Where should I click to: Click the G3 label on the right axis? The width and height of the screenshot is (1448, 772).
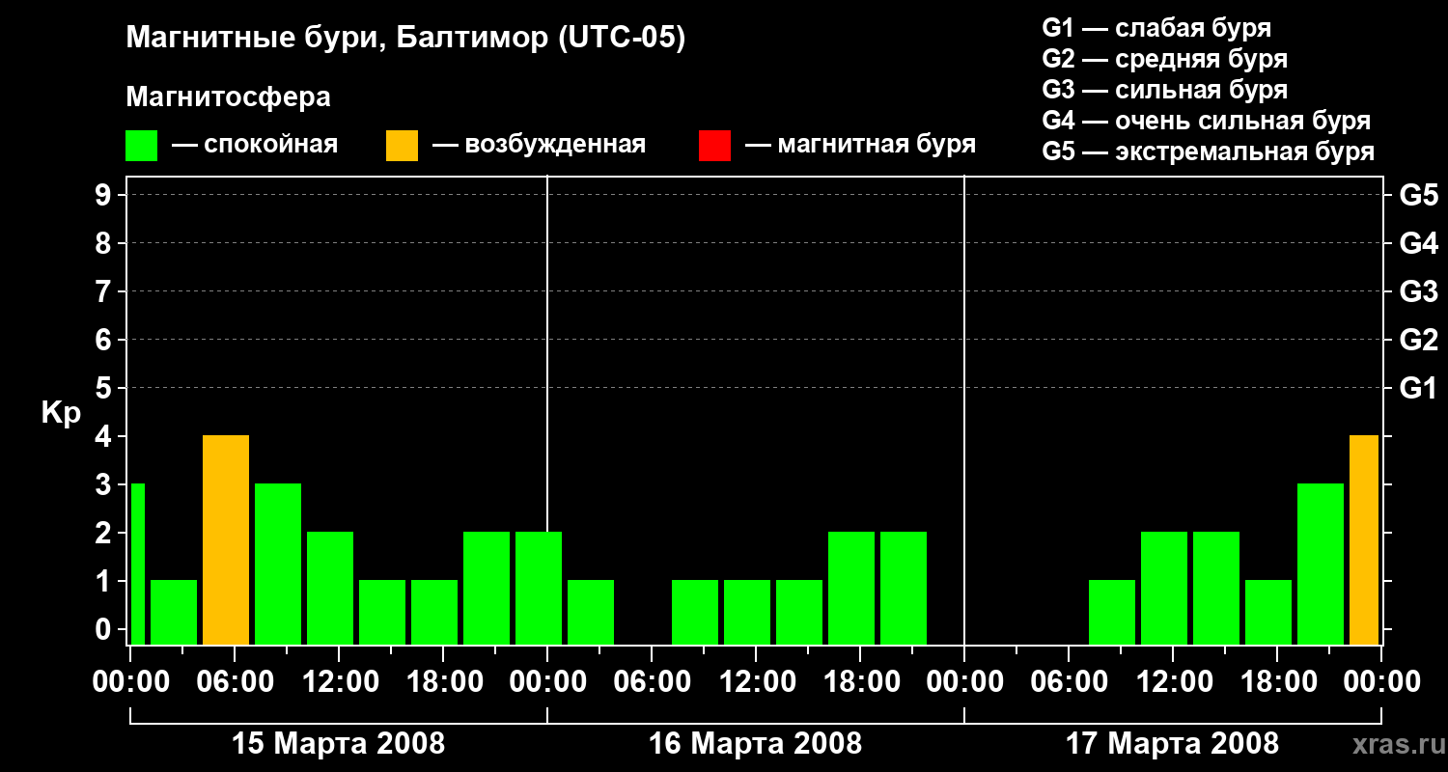[1419, 291]
